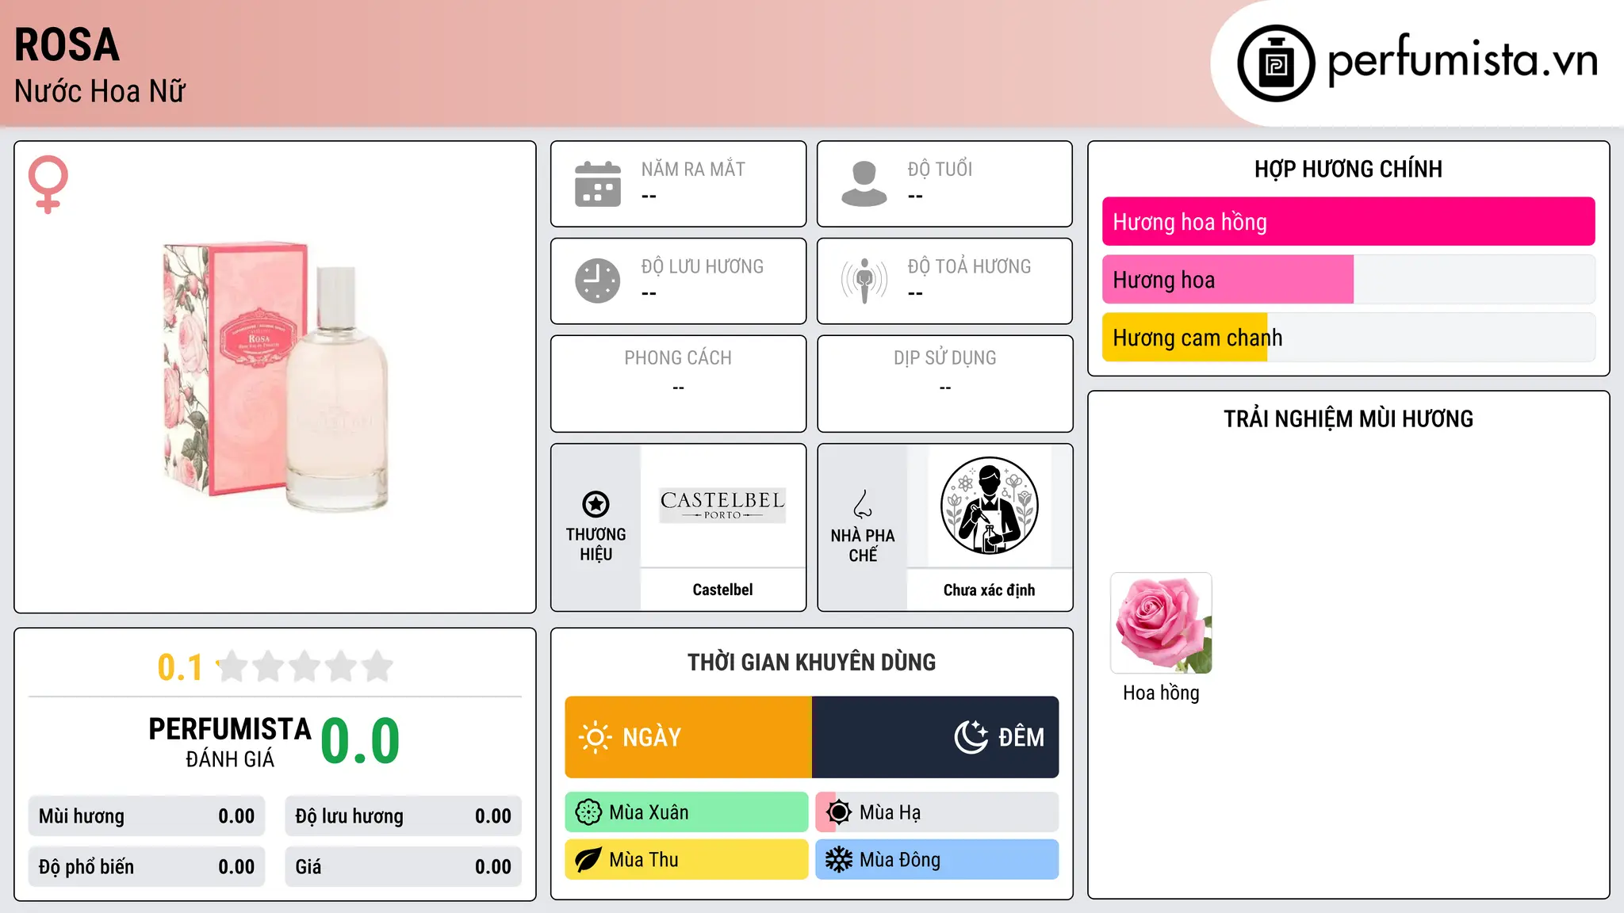Open the Castelbel brand name link

[x=722, y=590]
